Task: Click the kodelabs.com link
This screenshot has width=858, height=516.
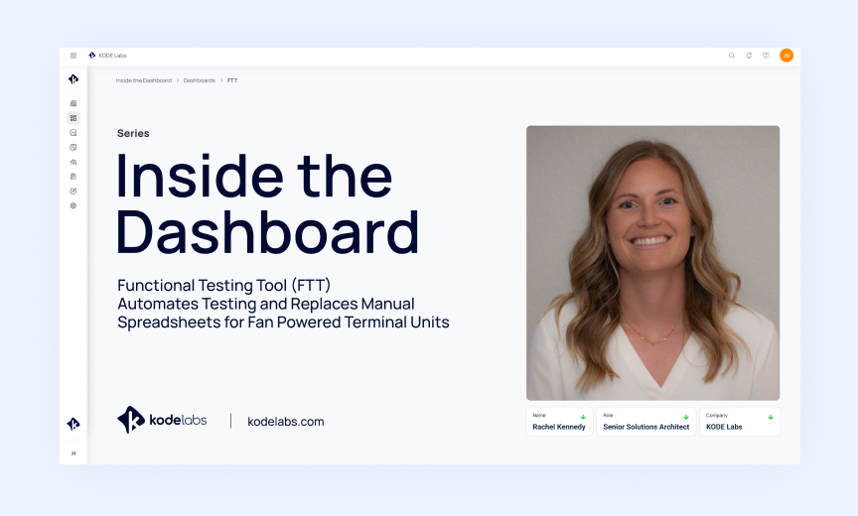Action: (x=285, y=422)
